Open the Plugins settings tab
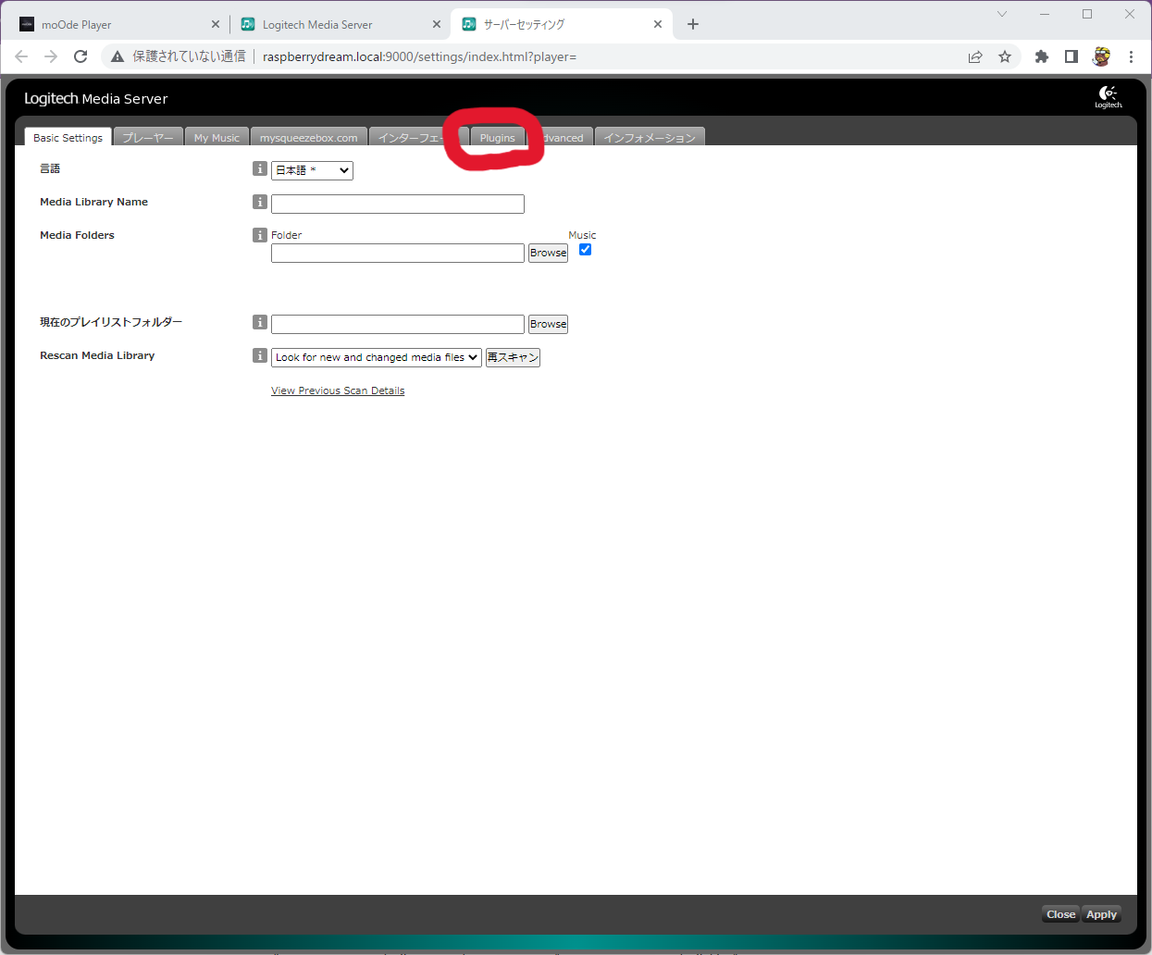Image resolution: width=1152 pixels, height=955 pixels. (x=498, y=137)
